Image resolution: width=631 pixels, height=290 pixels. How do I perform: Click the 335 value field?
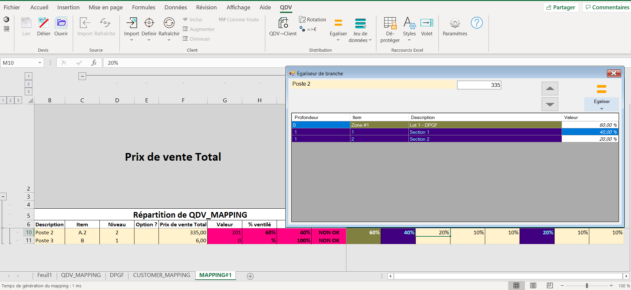[x=479, y=85]
